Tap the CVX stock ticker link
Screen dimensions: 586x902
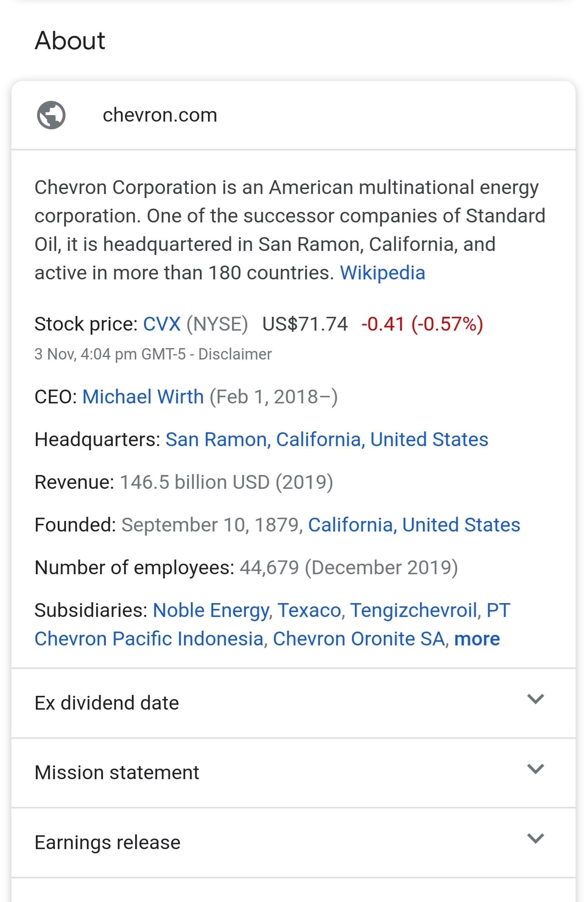click(162, 324)
